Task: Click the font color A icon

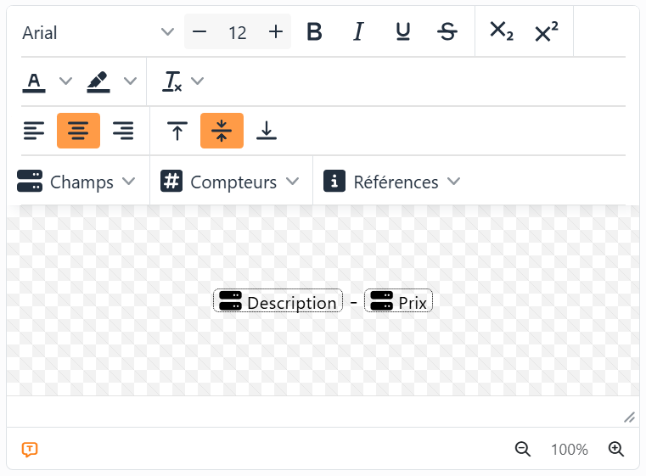Action: coord(34,81)
